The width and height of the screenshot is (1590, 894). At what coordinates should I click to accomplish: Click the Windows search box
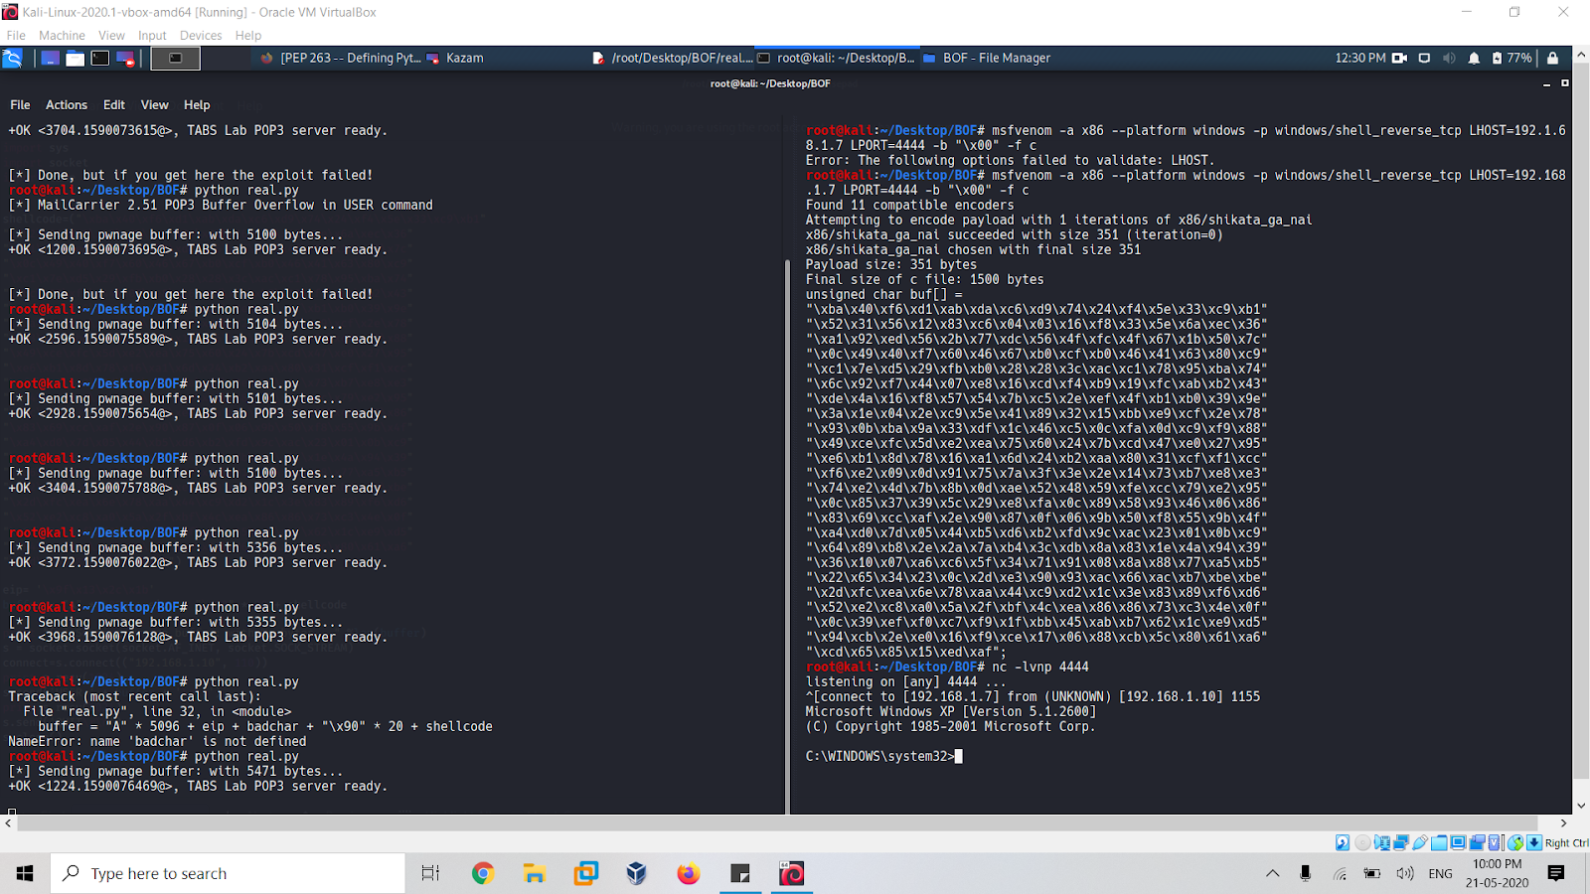point(228,873)
